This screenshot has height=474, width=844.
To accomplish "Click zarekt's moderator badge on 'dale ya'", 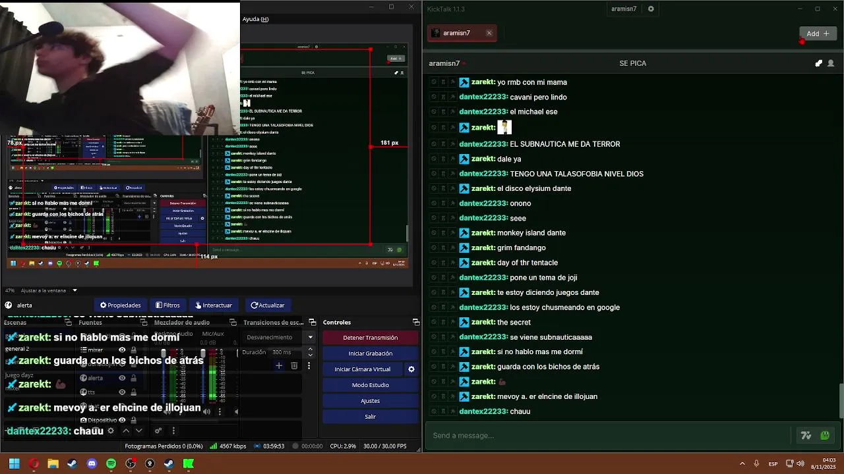I will click(464, 159).
